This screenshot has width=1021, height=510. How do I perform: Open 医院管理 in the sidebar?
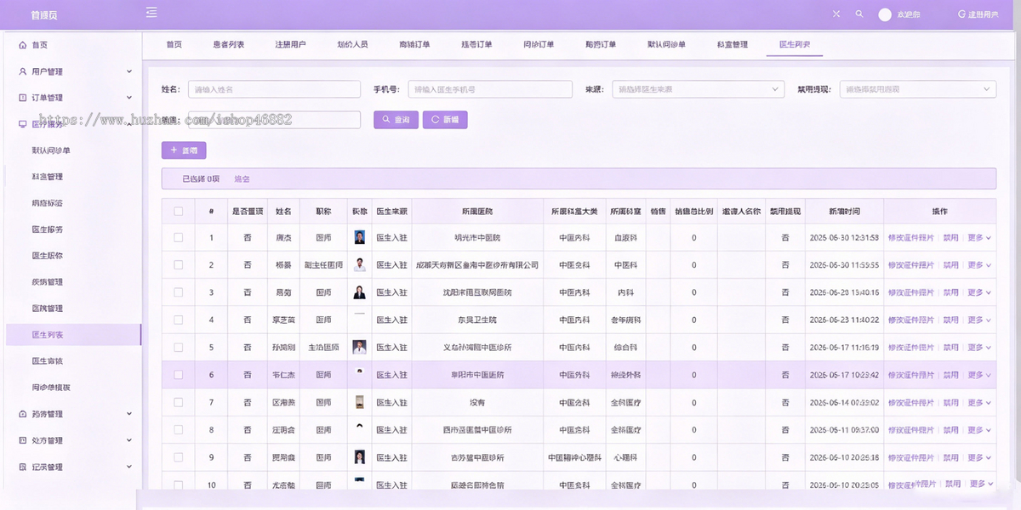pos(47,309)
